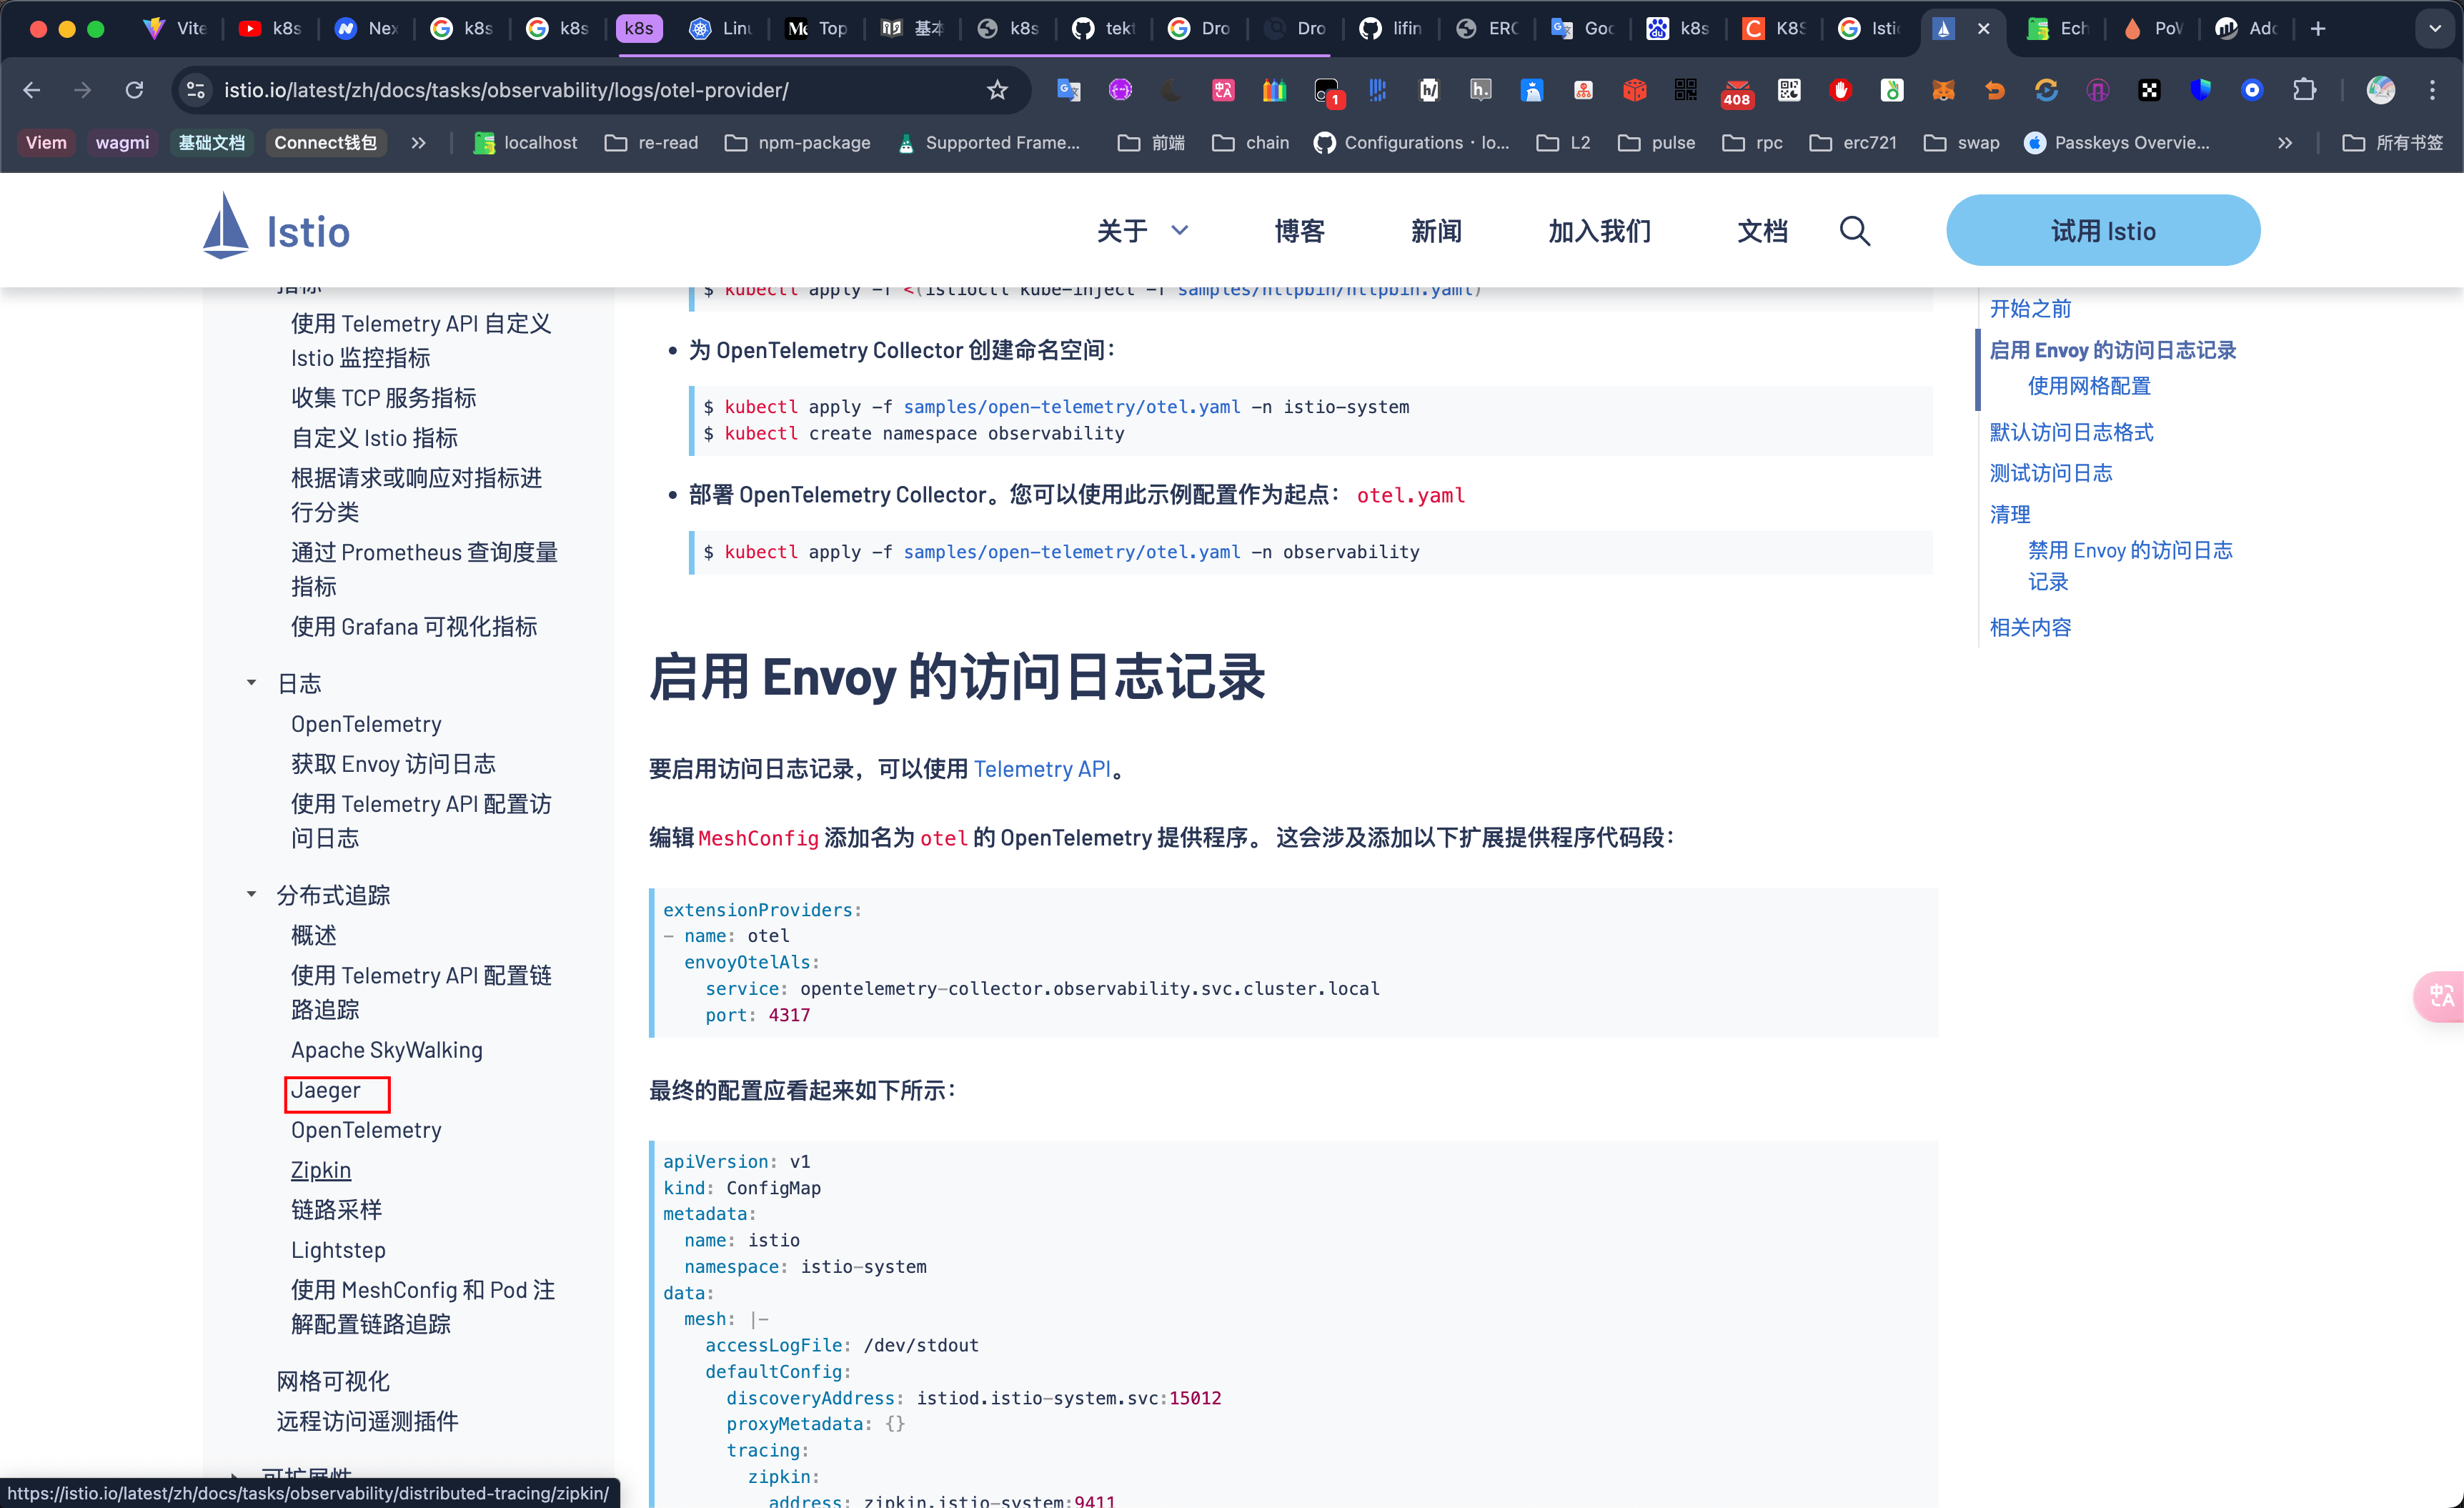
Task: Show the tab search dropdown
Action: 2435,28
